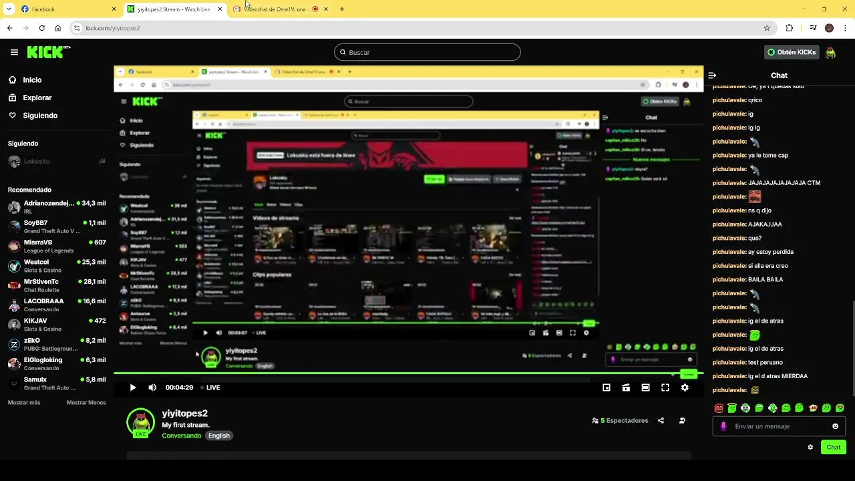Click the English language tag

coord(218,436)
